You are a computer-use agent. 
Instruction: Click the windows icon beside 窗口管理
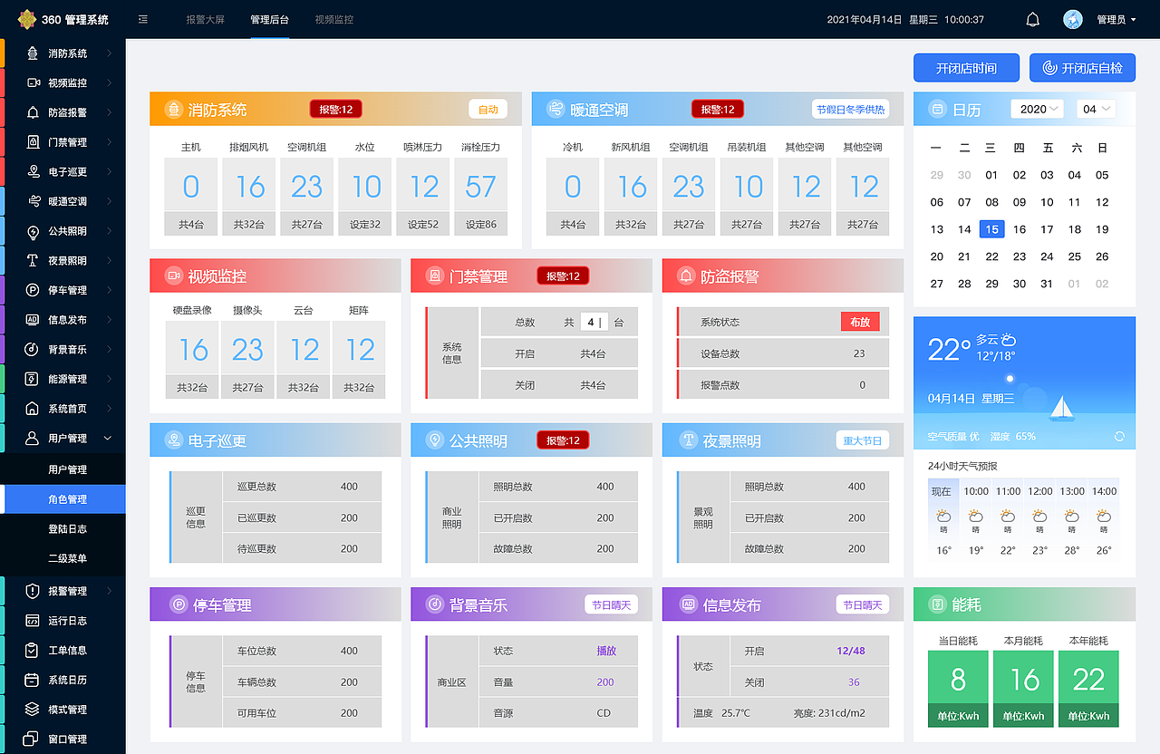[x=33, y=739]
